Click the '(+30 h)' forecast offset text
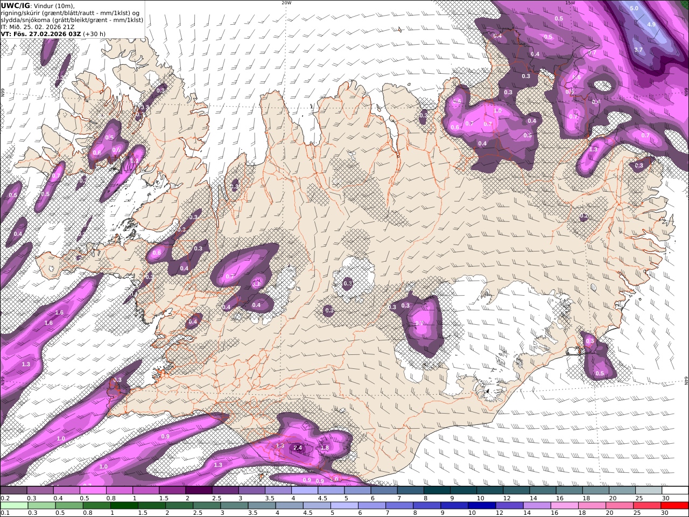689x517 pixels. click(x=95, y=34)
